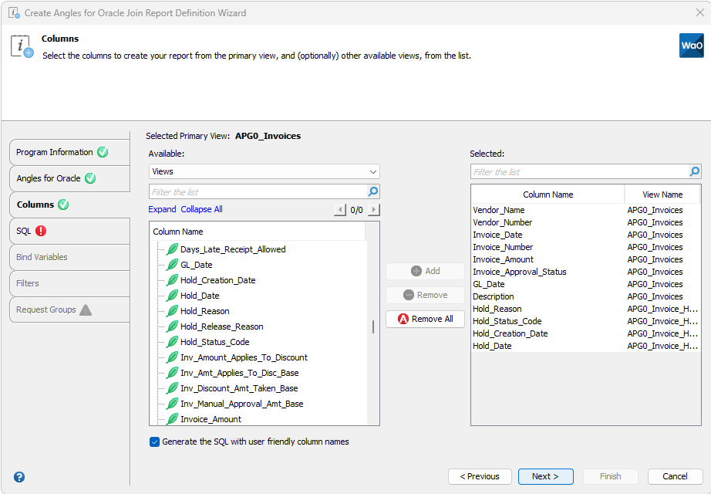Click the leaf icon beside GL_Date
The width and height of the screenshot is (711, 494).
[173, 265]
